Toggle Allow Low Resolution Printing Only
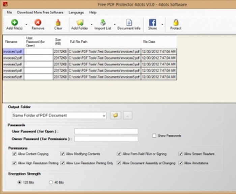The width and height of the screenshot is (236, 194). [x=62, y=163]
